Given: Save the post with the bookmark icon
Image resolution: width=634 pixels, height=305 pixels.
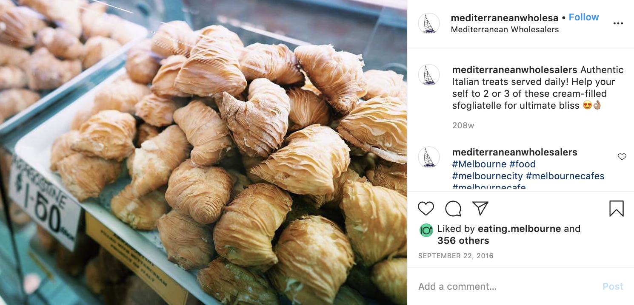Looking at the screenshot, I should coord(617,209).
